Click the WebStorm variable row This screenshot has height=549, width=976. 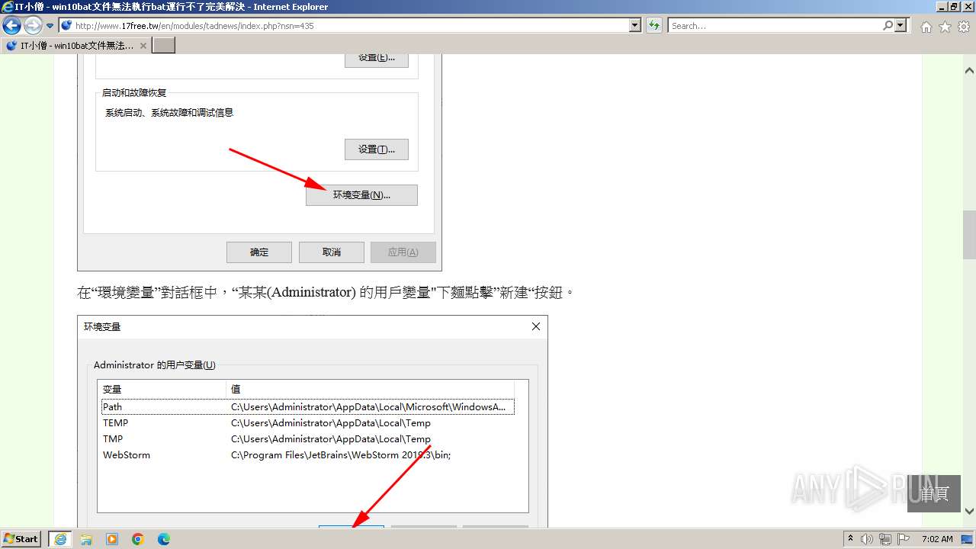click(308, 455)
